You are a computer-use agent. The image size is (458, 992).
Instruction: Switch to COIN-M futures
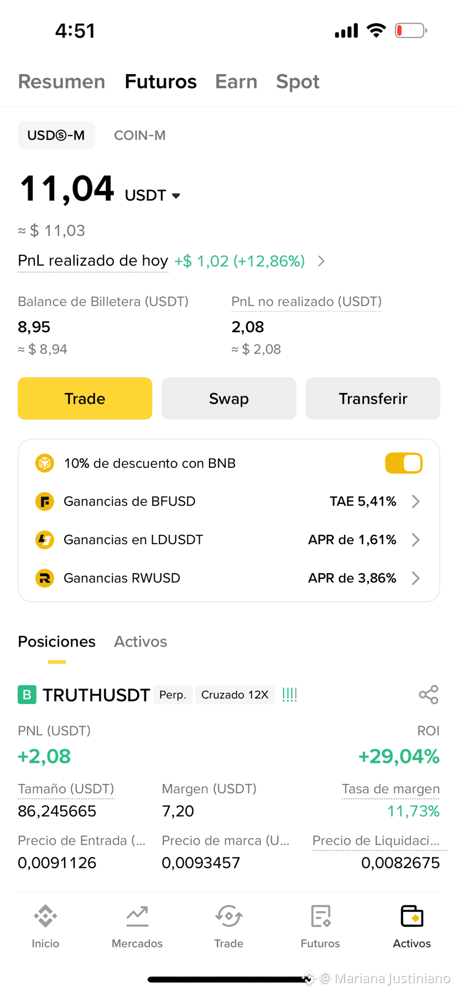[140, 136]
